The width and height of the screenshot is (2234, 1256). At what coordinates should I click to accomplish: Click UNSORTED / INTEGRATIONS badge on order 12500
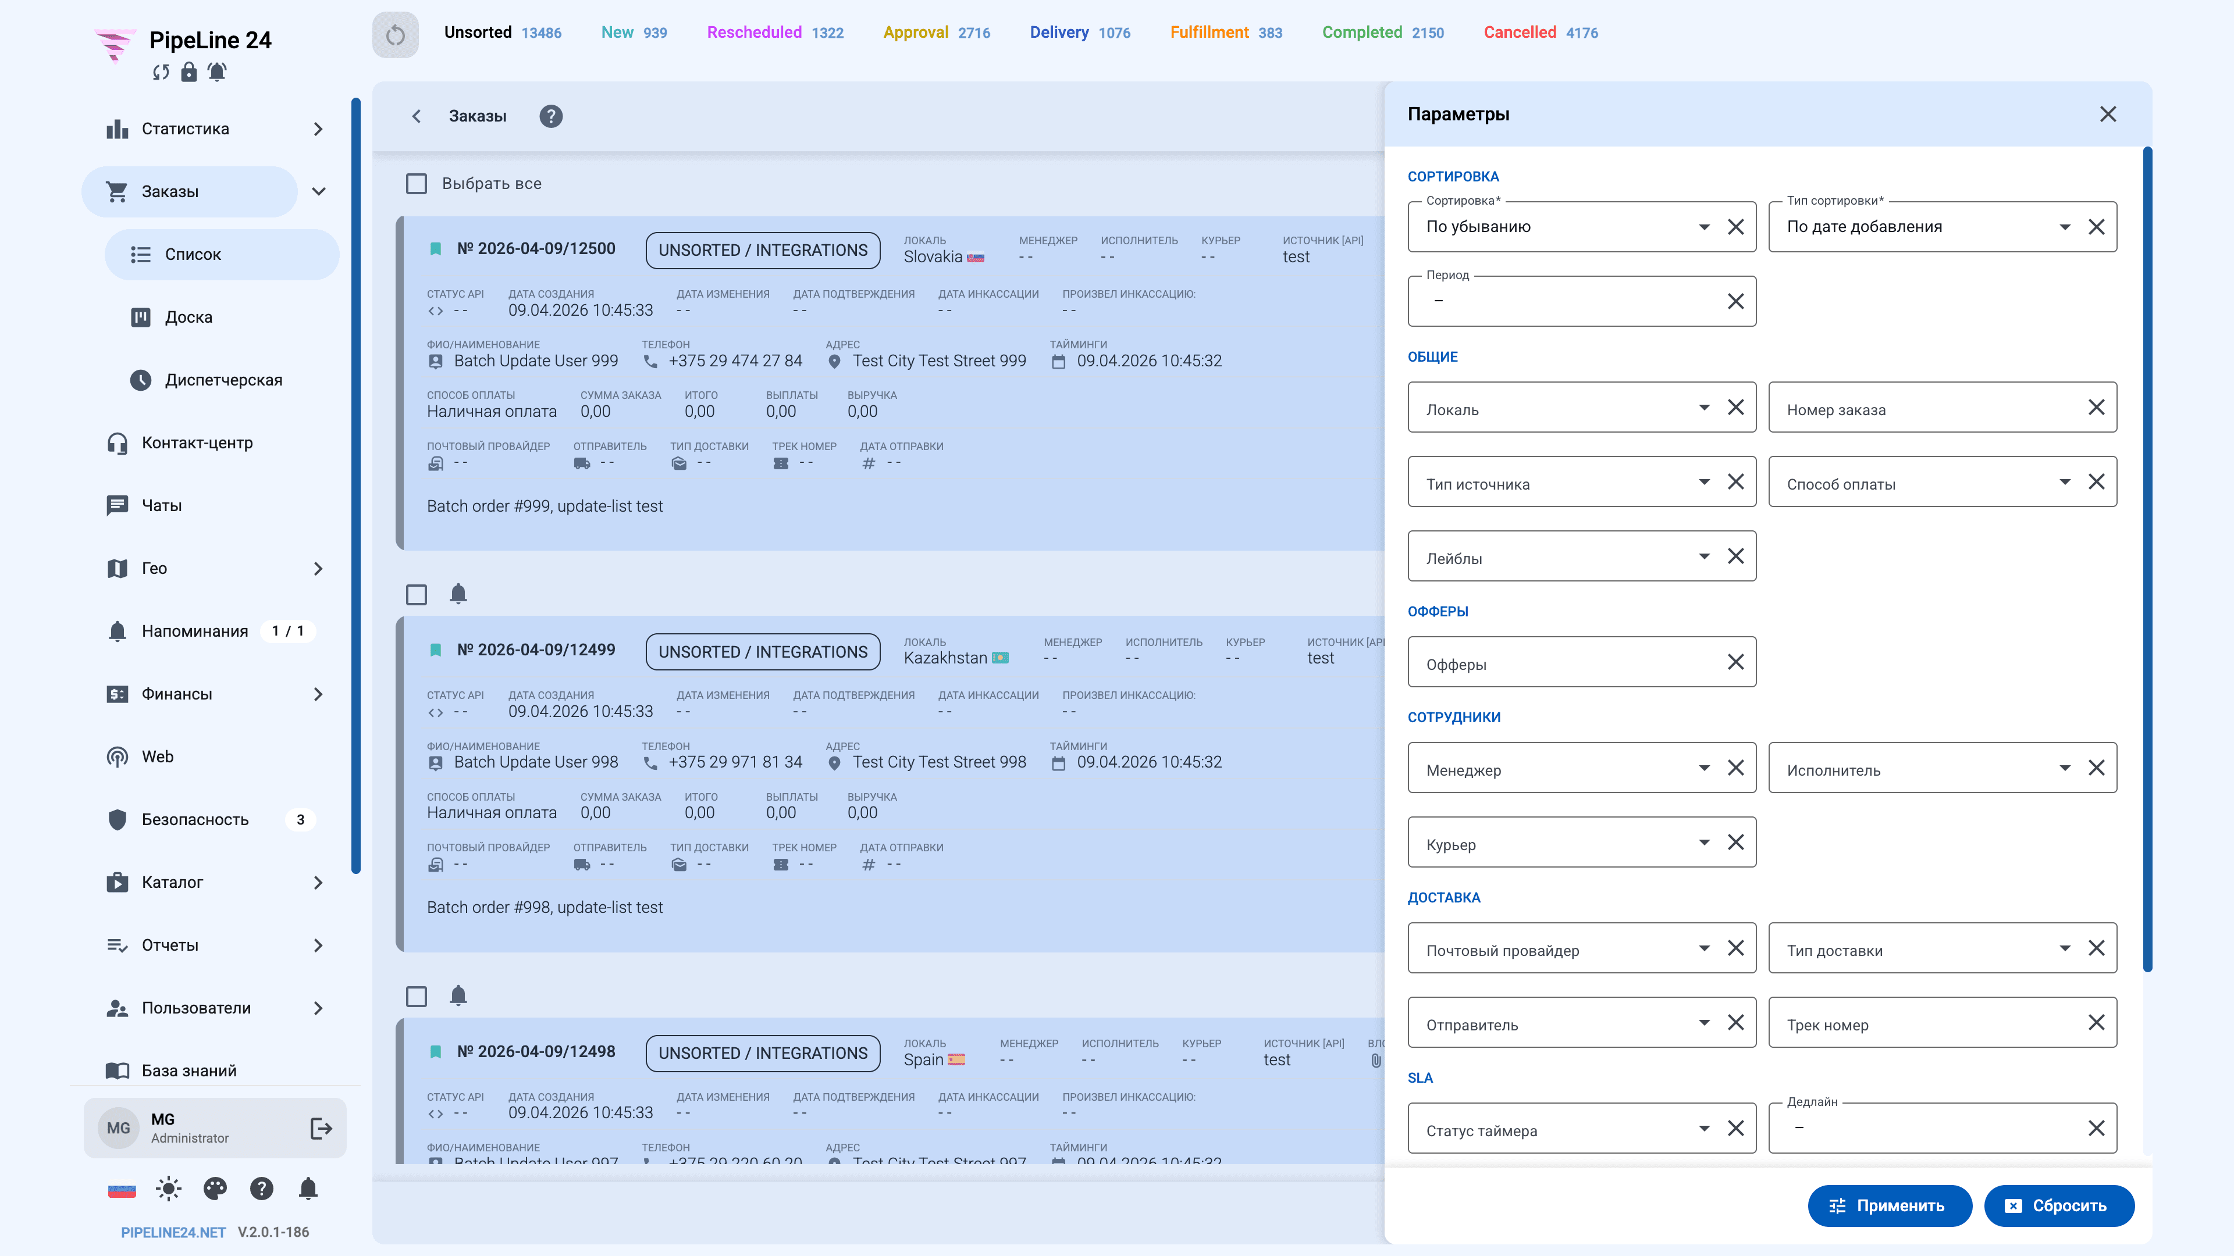point(762,251)
